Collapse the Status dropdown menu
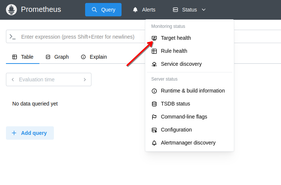The image size is (281, 185). click(x=189, y=10)
